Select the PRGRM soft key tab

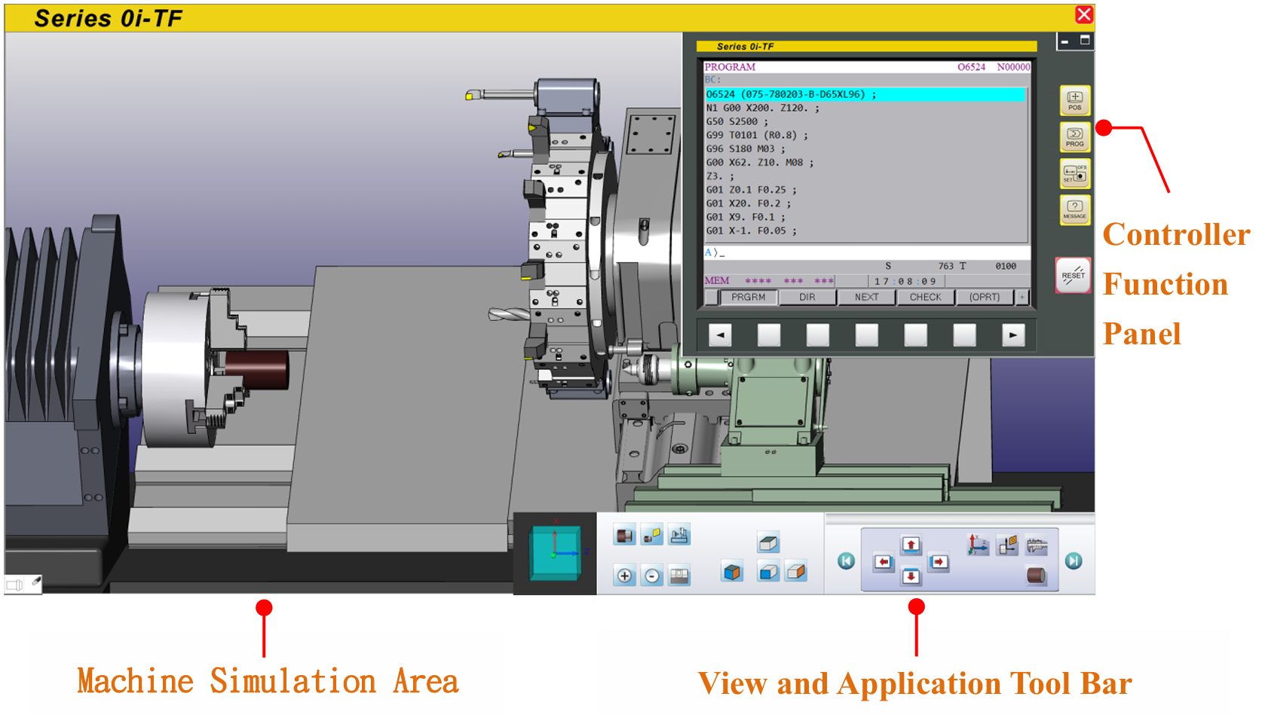pyautogui.click(x=748, y=298)
